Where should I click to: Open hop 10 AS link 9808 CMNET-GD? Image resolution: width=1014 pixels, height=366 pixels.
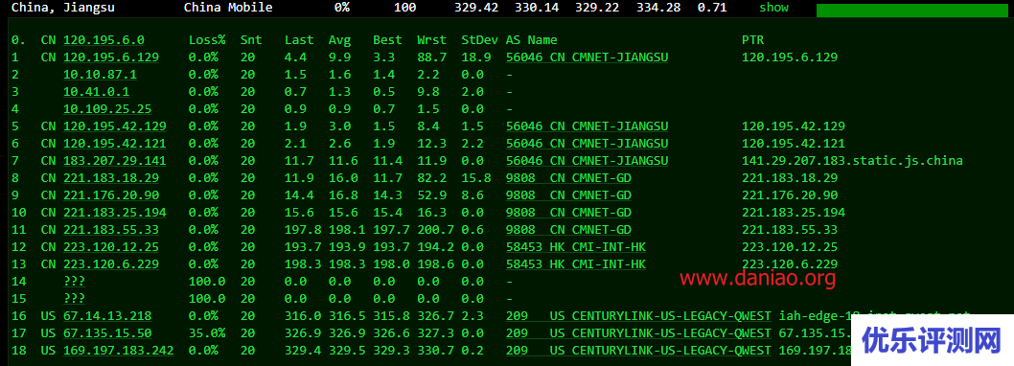[x=569, y=212]
